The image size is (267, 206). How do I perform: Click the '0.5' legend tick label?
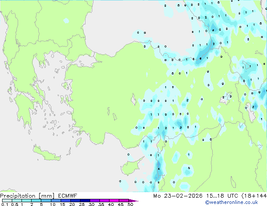(15, 204)
